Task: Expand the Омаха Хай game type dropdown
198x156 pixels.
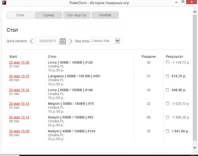Action: click(x=117, y=41)
